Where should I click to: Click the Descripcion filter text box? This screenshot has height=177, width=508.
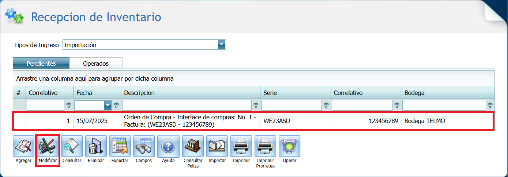pyautogui.click(x=187, y=105)
